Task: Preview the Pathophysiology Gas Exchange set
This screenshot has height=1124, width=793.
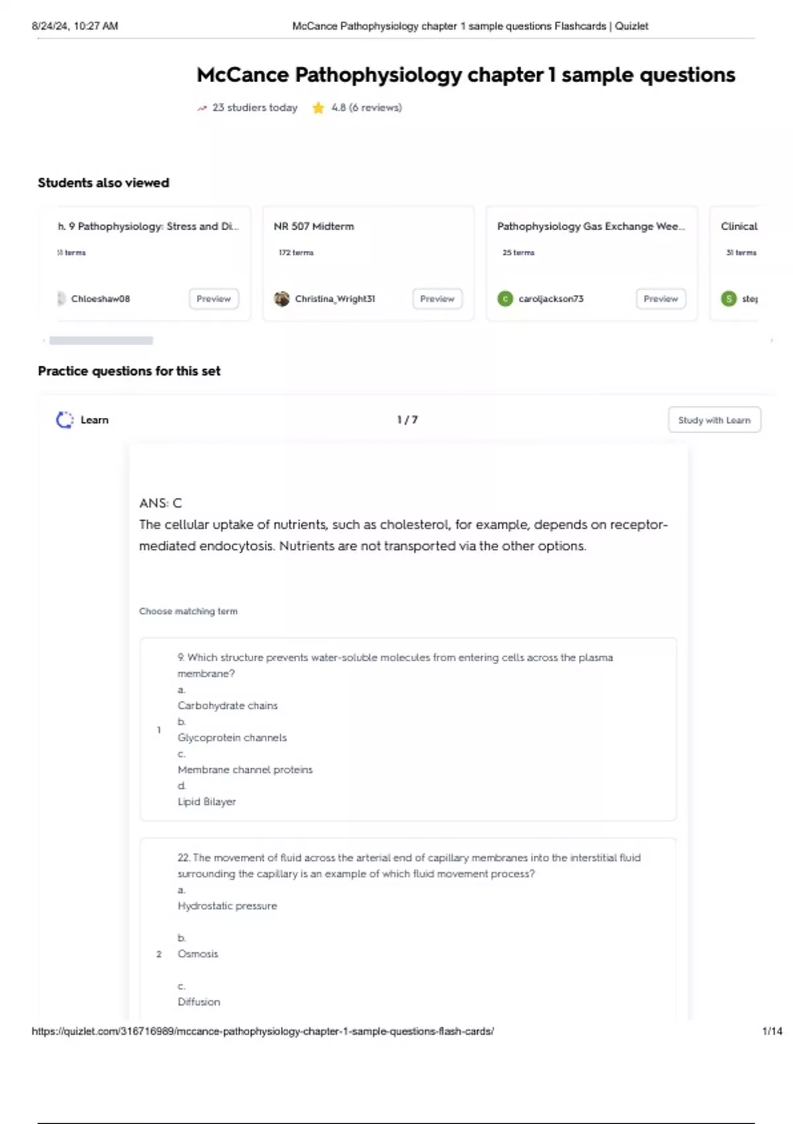Action: [x=660, y=299]
